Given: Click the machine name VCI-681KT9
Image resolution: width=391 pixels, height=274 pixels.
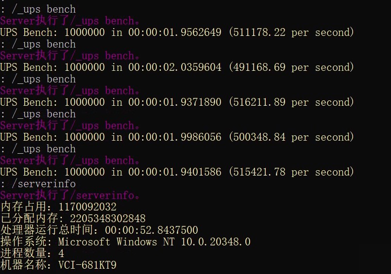Looking at the screenshot, I should click(x=87, y=265).
